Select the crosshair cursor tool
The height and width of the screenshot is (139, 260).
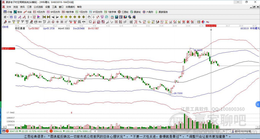click(94, 17)
